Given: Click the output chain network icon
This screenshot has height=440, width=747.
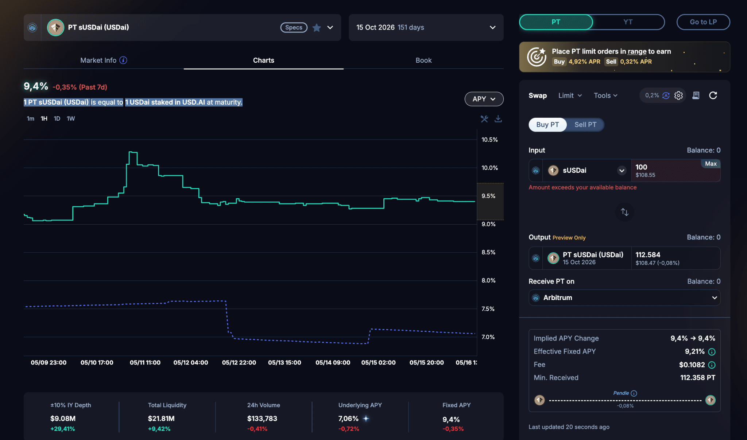Looking at the screenshot, I should pos(536,258).
